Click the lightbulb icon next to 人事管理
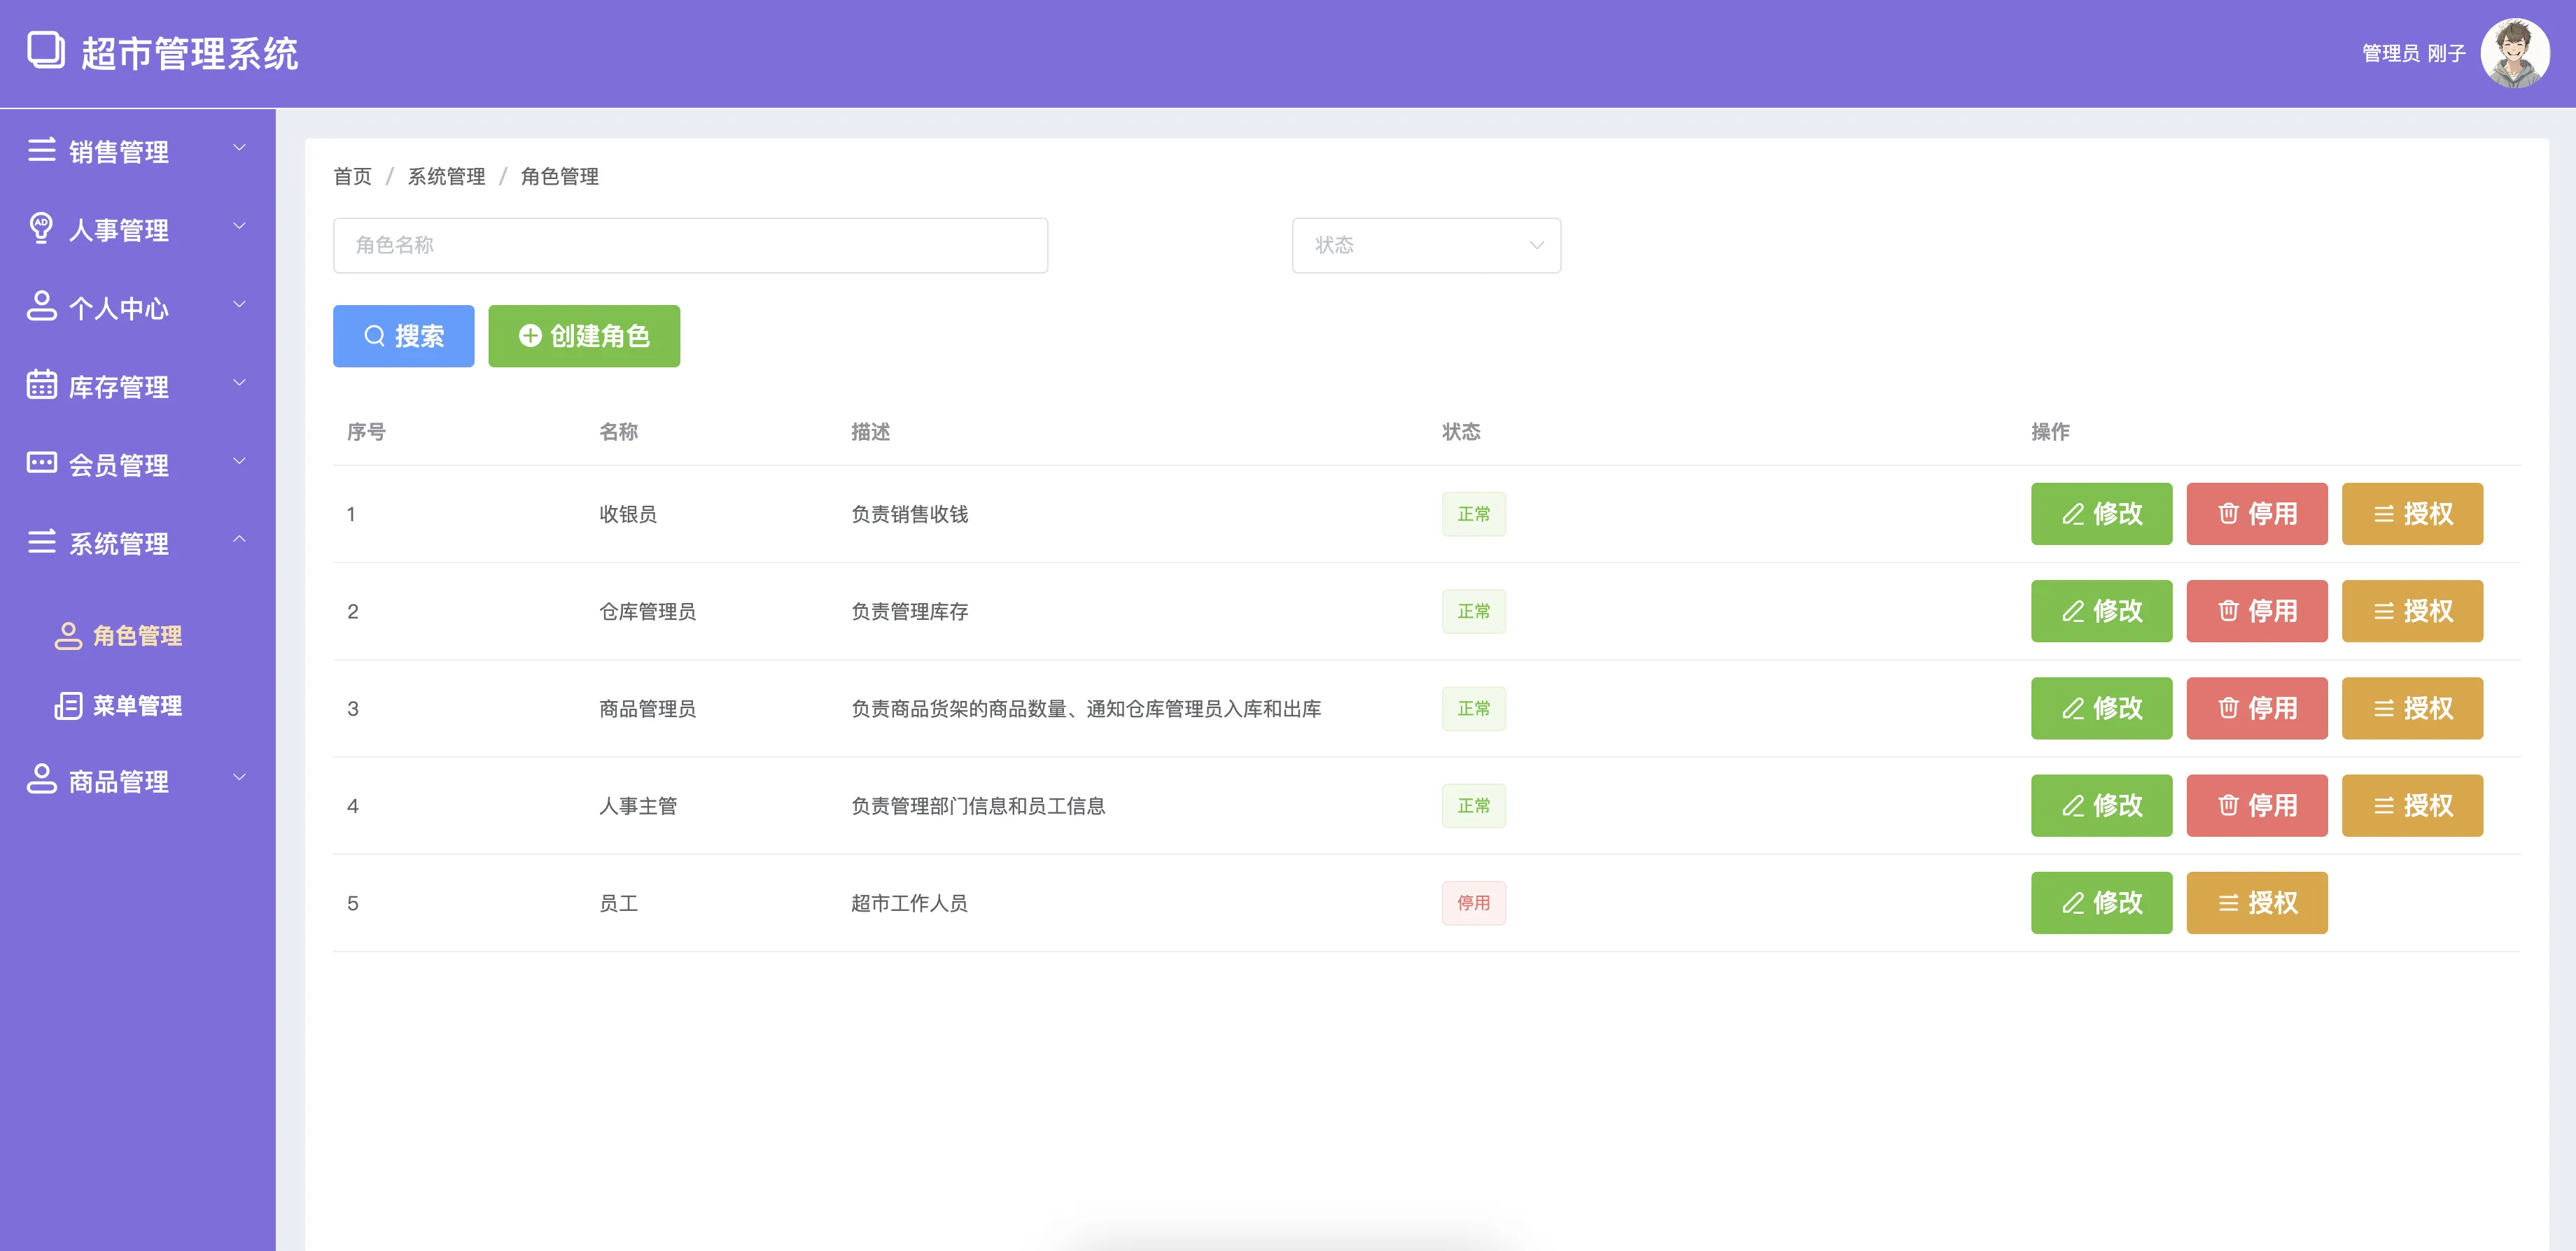Screen dimensions: 2576x1251 pos(41,228)
